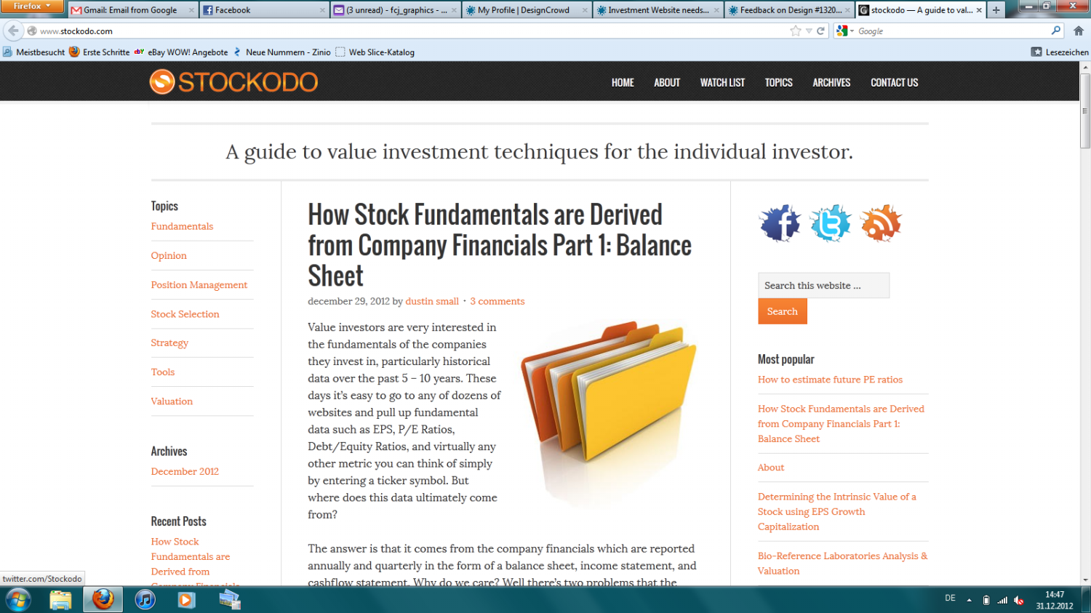Open the Strategy topic link
The height and width of the screenshot is (613, 1091).
click(169, 342)
